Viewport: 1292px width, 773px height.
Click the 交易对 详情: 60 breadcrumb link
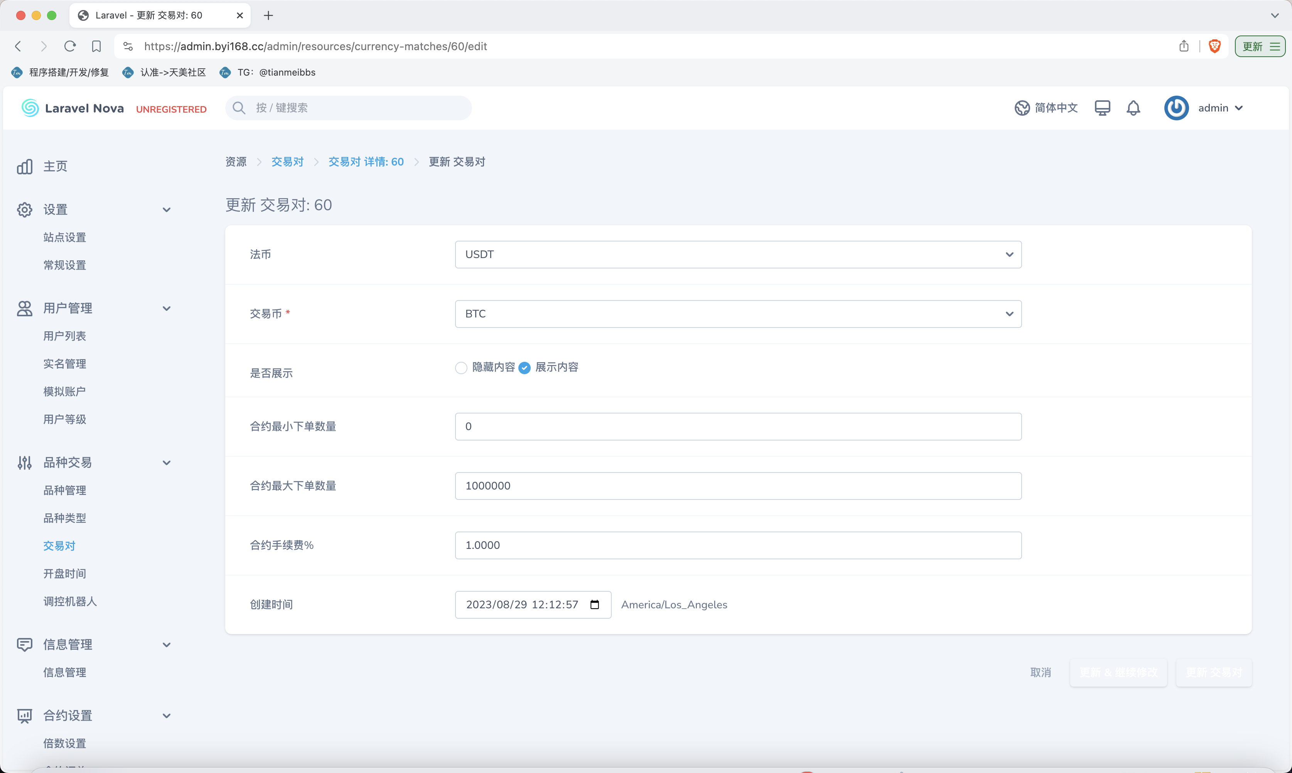(x=366, y=162)
